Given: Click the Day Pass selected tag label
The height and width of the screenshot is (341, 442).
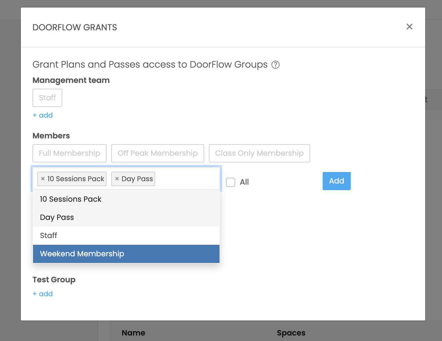Looking at the screenshot, I should coord(137,179).
